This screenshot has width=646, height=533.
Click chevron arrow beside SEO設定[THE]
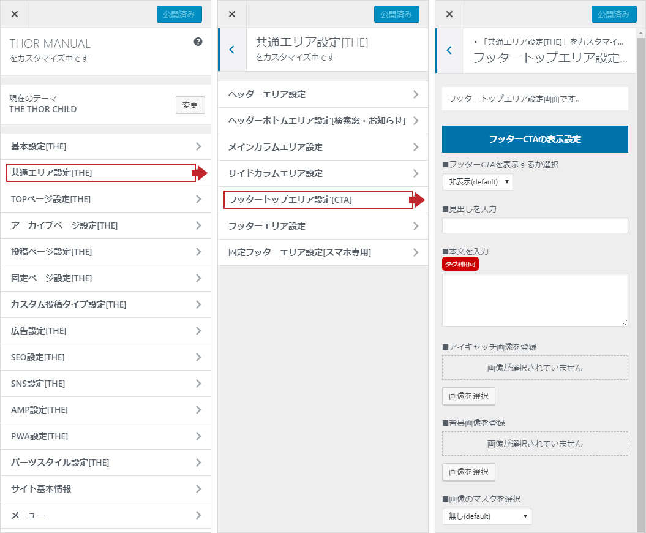(198, 357)
